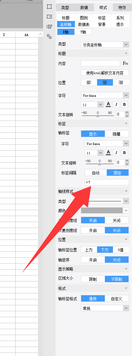Turn 次要刻度线 开启
The image size is (132, 356).
93,230
